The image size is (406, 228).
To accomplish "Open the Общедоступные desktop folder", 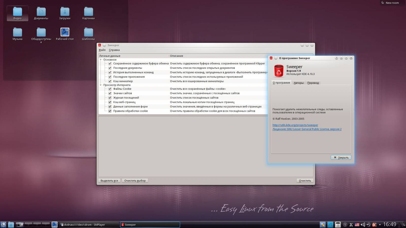I will tap(41, 35).
